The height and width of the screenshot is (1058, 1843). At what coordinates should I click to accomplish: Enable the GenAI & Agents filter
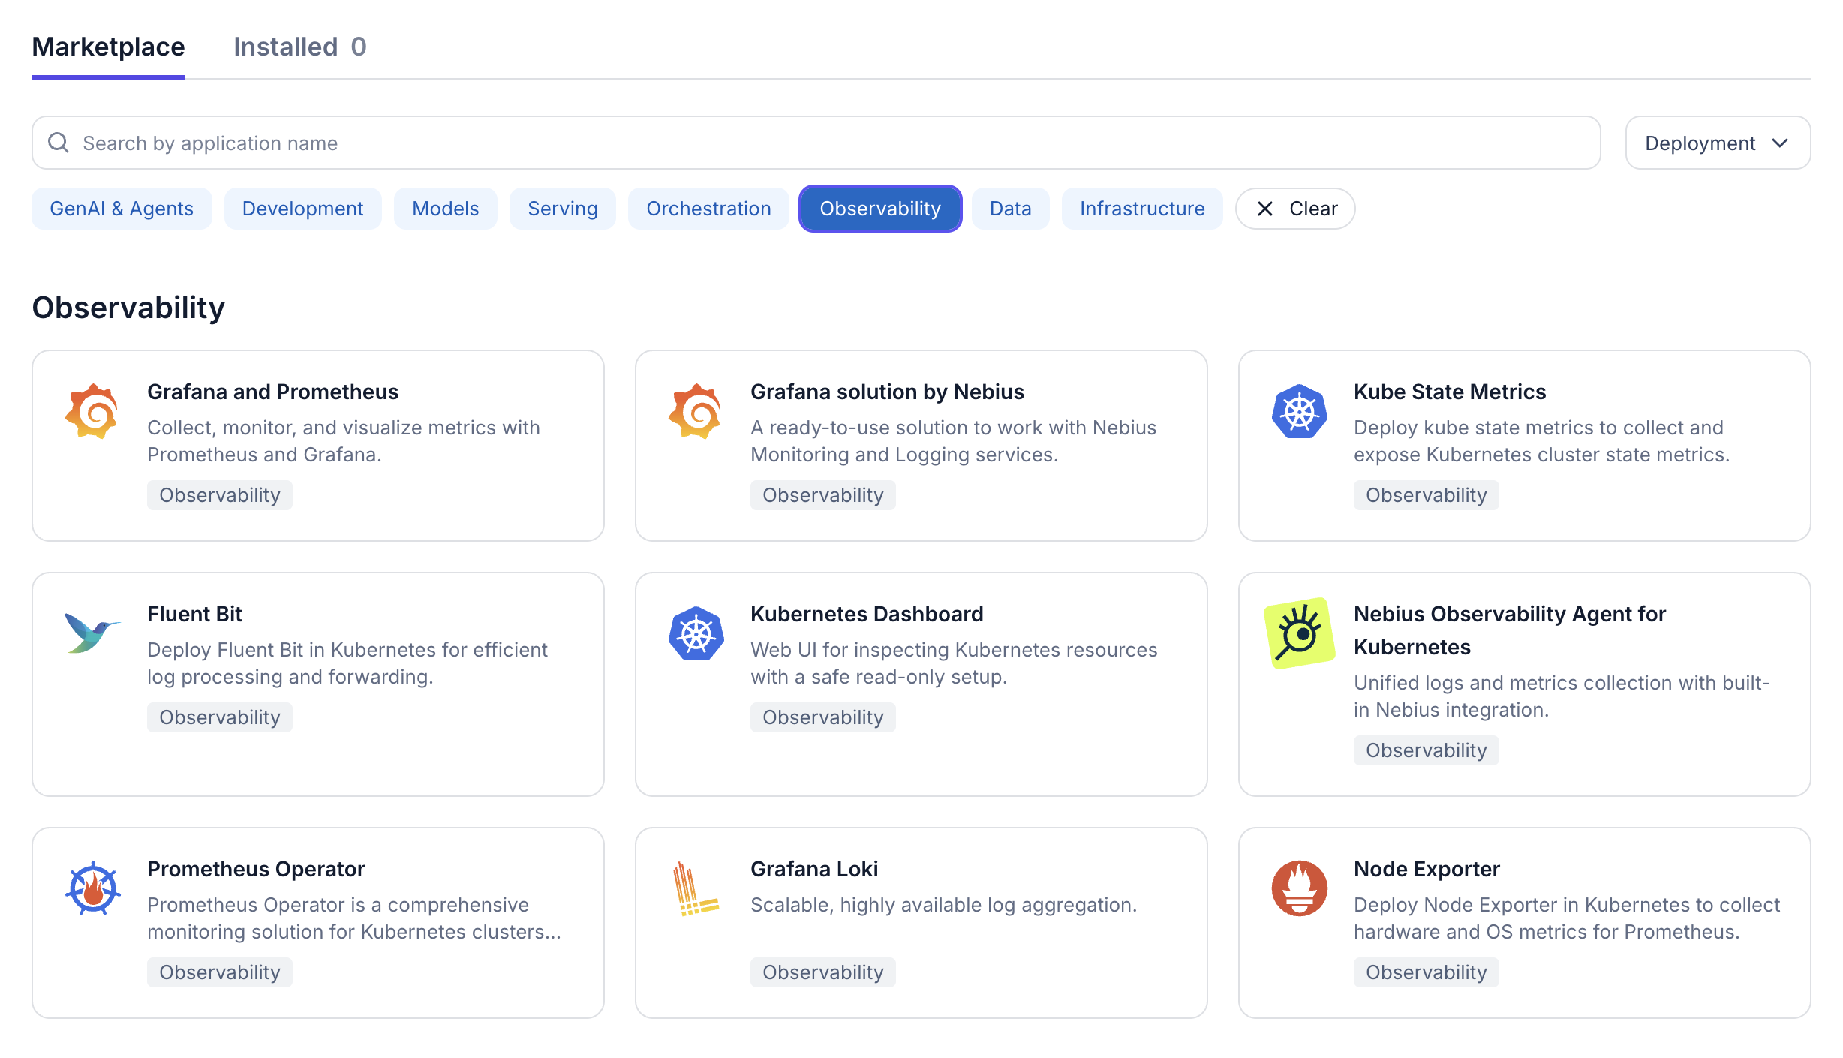click(122, 209)
